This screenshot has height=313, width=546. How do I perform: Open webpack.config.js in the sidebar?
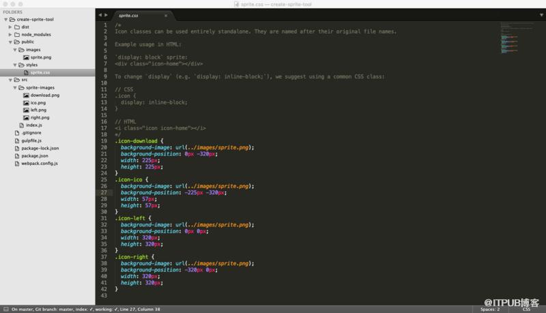click(40, 164)
